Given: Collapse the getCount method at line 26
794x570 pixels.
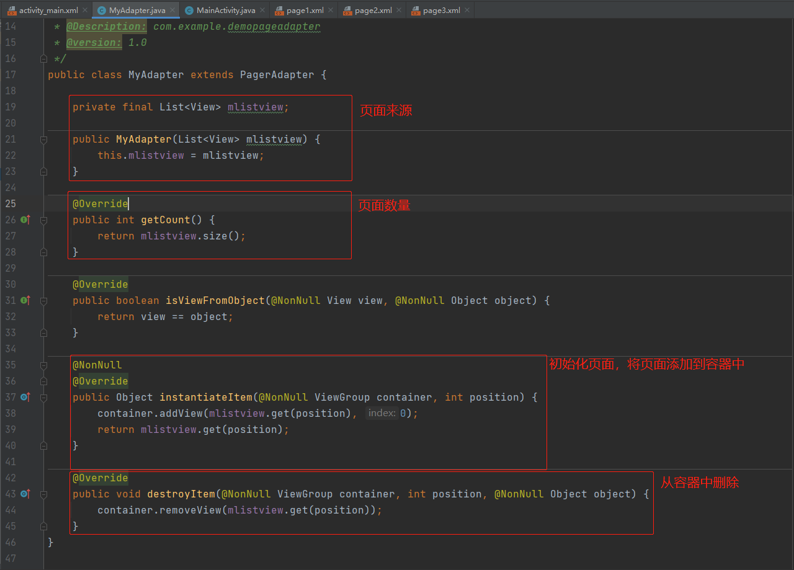Looking at the screenshot, I should click(43, 220).
